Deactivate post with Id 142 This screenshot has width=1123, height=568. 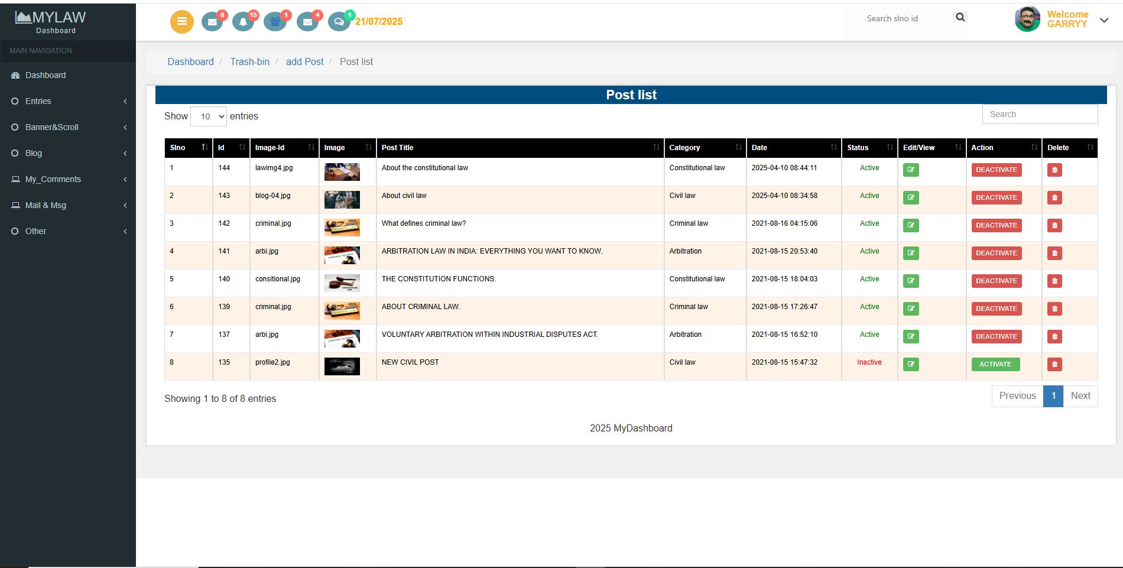tap(997, 225)
